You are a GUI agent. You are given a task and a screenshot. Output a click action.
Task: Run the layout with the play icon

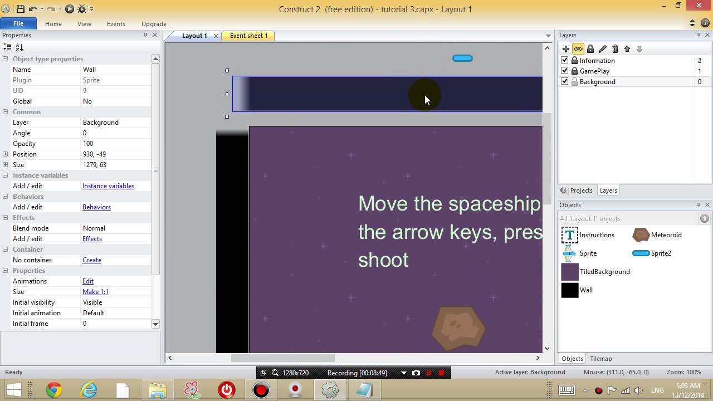click(x=70, y=9)
